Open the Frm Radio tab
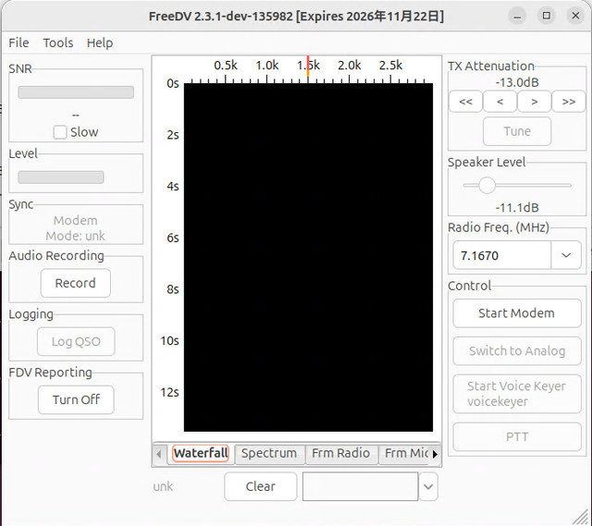Screen dimensions: 592x526 (340, 453)
